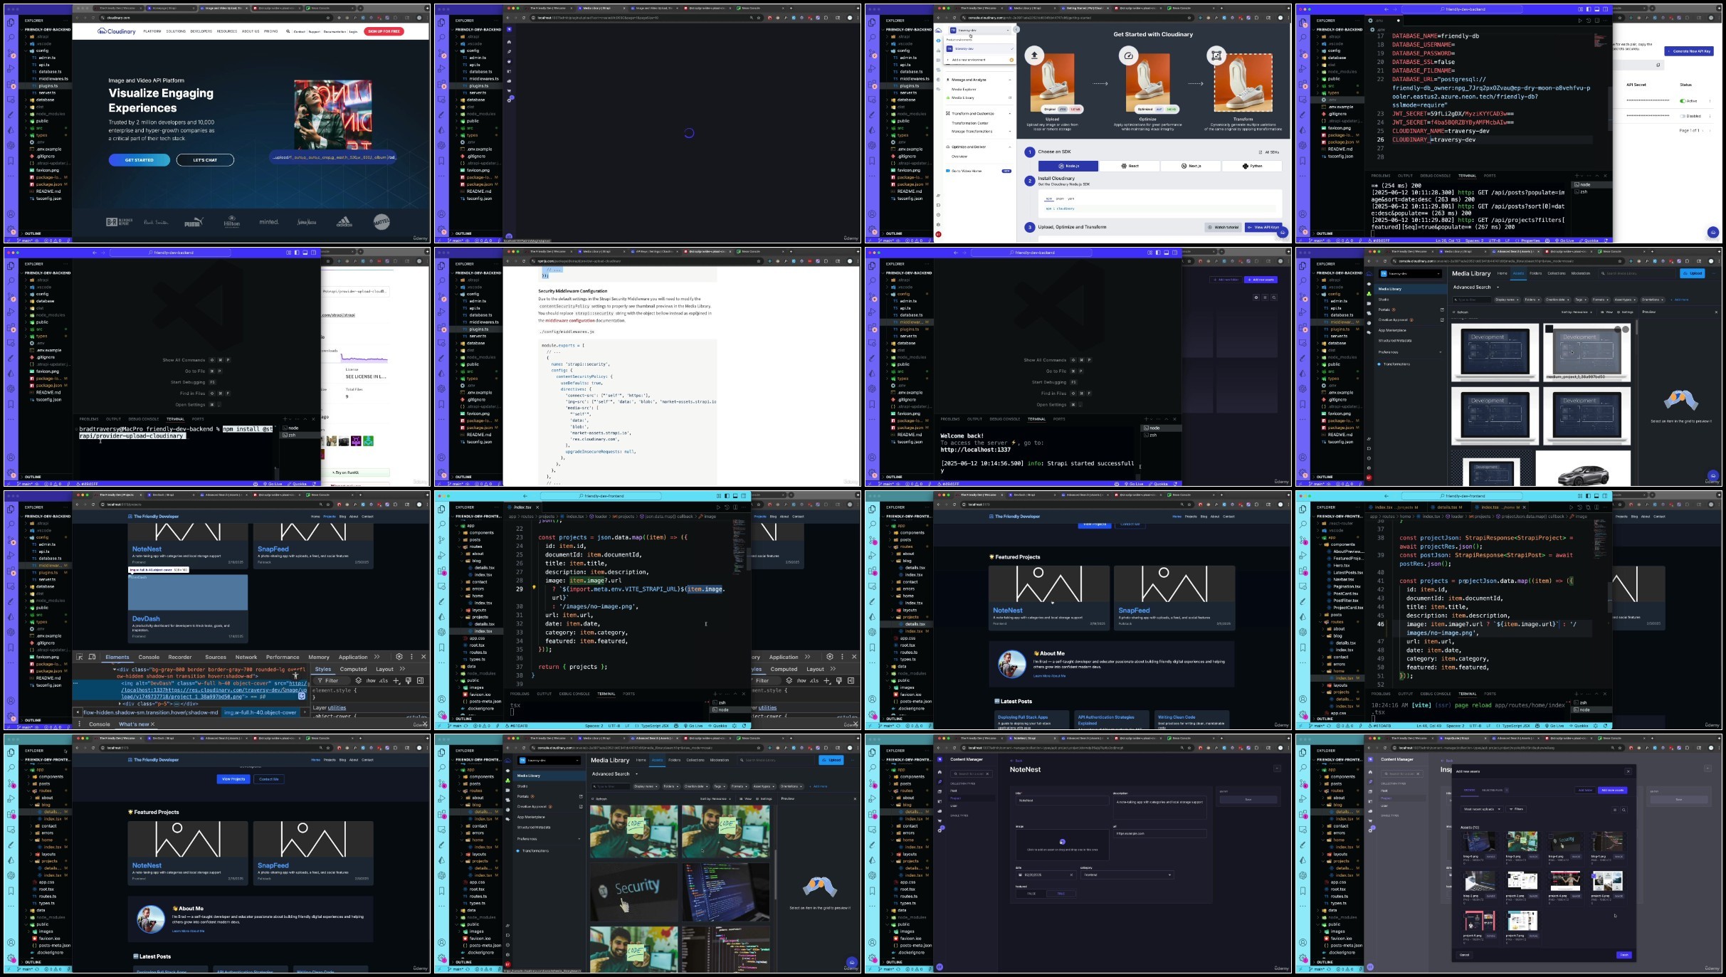Click the Upload arrow circle icon above the sneaker
Image resolution: width=1726 pixels, height=977 pixels.
coord(1034,55)
